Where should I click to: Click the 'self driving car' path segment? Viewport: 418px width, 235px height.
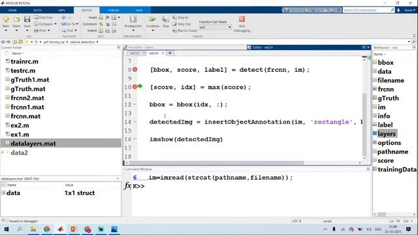[54, 42]
